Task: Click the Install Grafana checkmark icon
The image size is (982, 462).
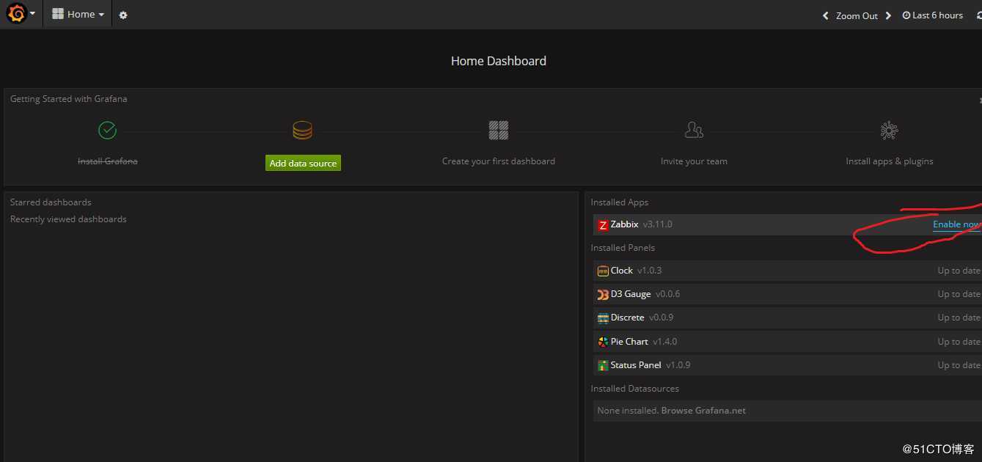Action: pyautogui.click(x=107, y=131)
